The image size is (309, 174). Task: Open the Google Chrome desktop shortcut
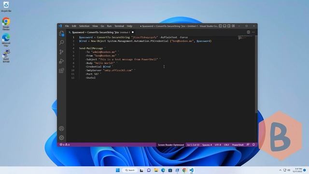click(x=6, y=24)
